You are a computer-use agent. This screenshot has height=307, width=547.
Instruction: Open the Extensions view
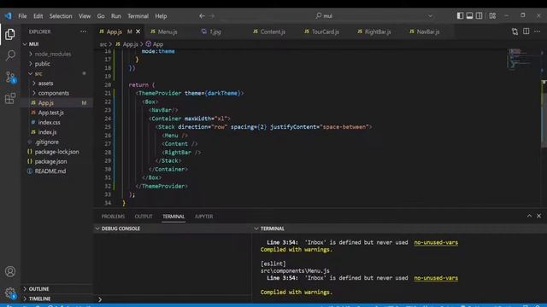10,98
